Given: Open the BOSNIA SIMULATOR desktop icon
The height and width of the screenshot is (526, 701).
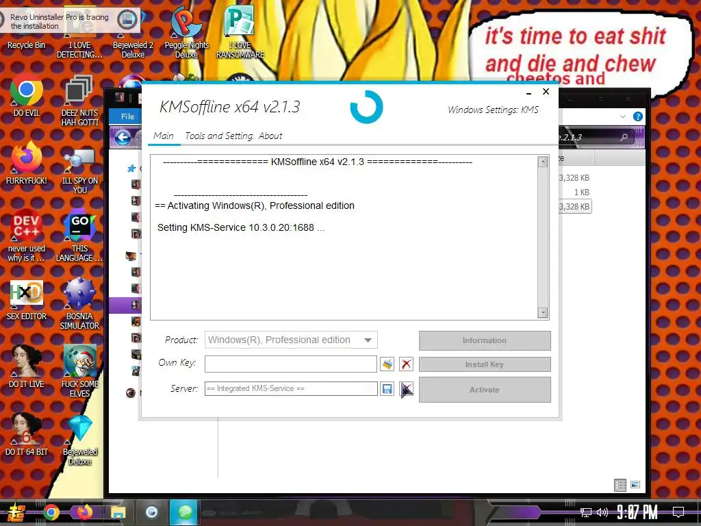Looking at the screenshot, I should click(x=79, y=303).
